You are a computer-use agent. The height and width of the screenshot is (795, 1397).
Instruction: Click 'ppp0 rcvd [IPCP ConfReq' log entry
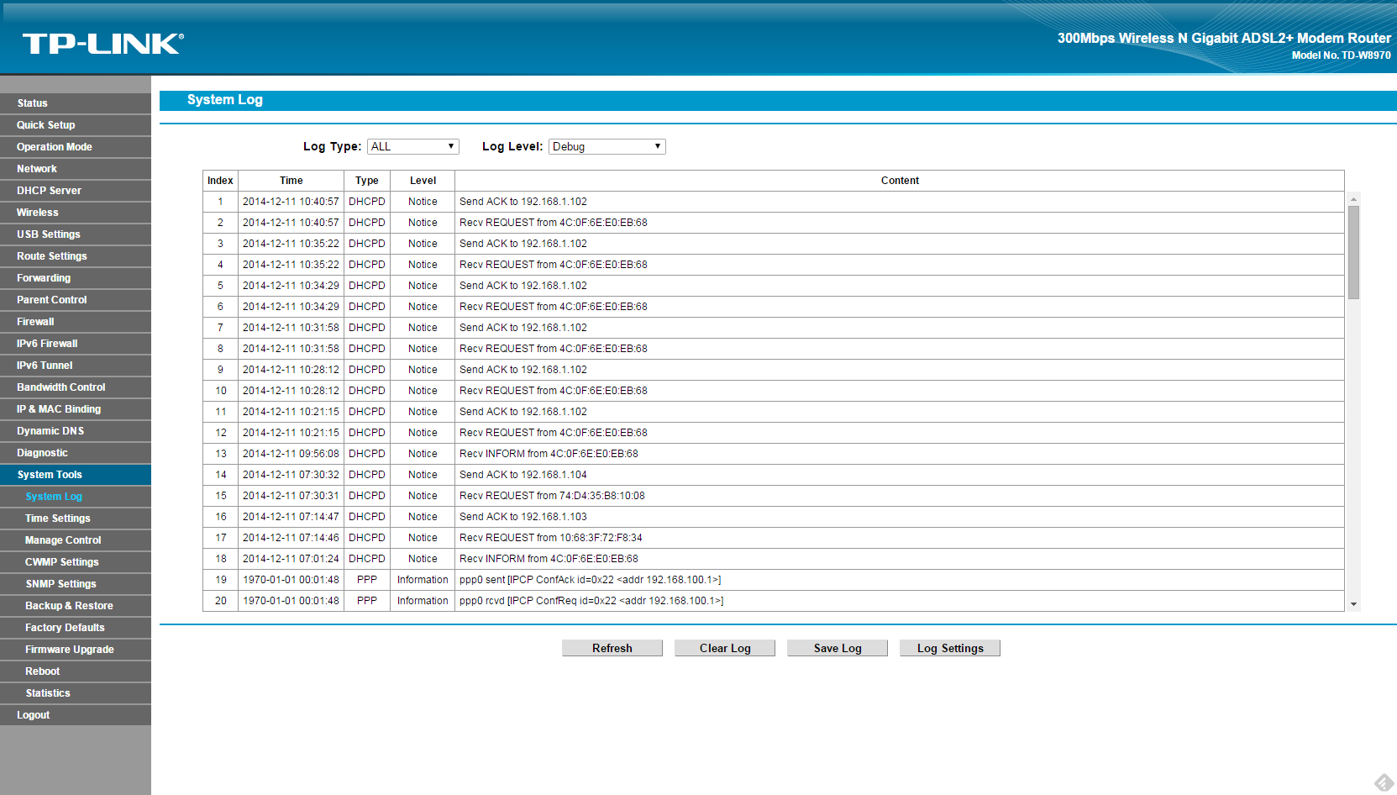(x=591, y=601)
